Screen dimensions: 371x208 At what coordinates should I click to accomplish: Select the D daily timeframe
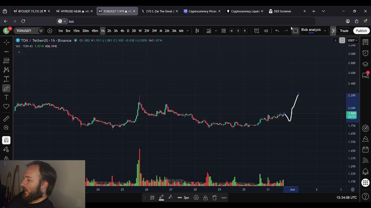pyautogui.click(x=128, y=31)
